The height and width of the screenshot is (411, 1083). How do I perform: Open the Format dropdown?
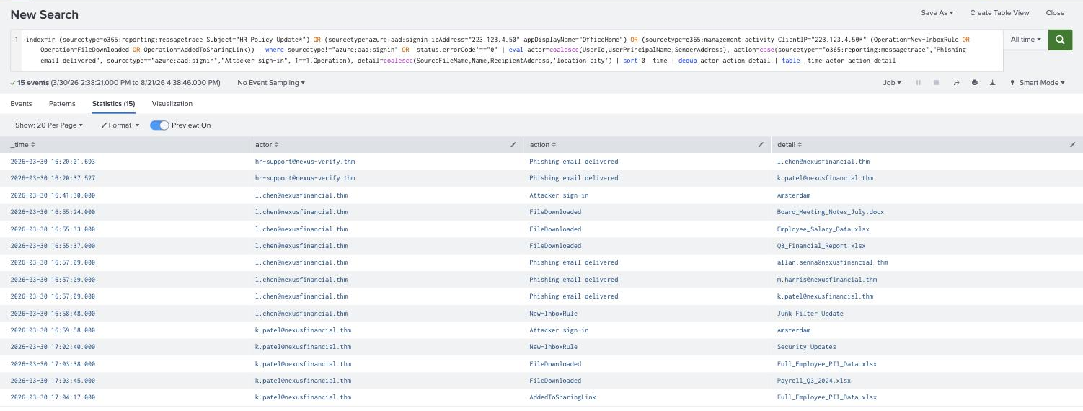120,125
